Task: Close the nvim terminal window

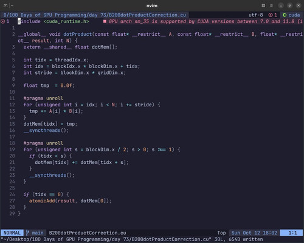Action: click(x=299, y=5)
